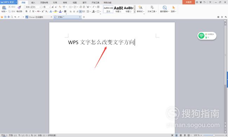
Task: Apply the 正文 (Normal) style
Action: [108, 9]
